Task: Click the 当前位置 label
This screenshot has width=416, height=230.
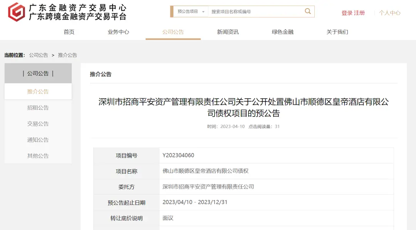Action: pyautogui.click(x=14, y=55)
